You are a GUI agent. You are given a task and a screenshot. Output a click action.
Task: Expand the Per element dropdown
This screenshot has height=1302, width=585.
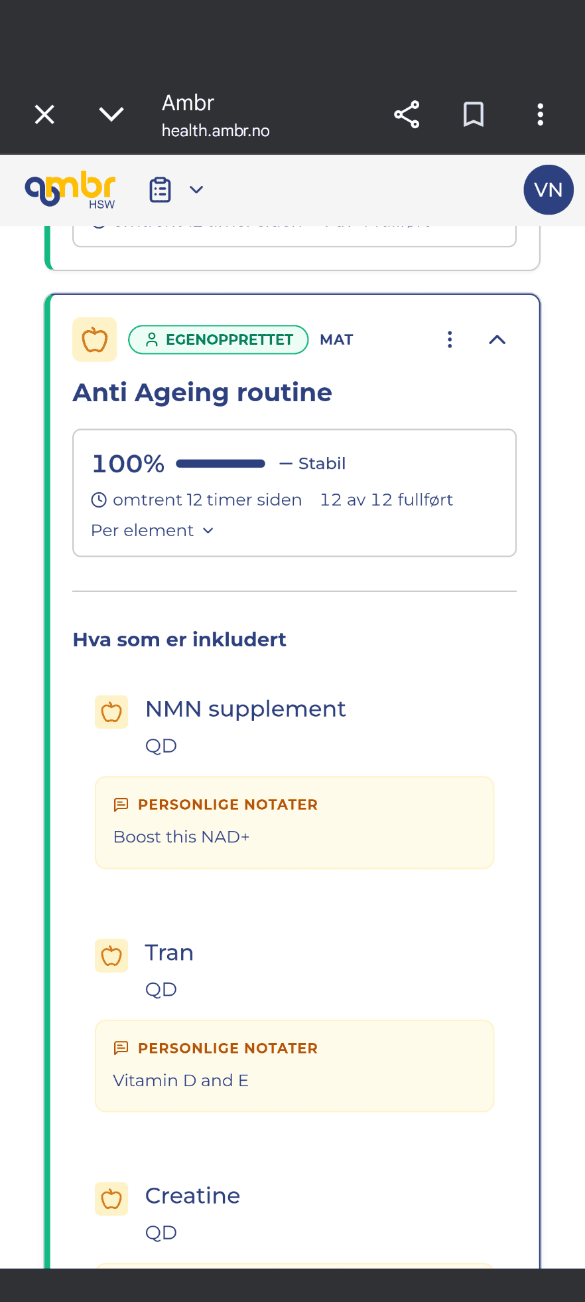coord(152,530)
